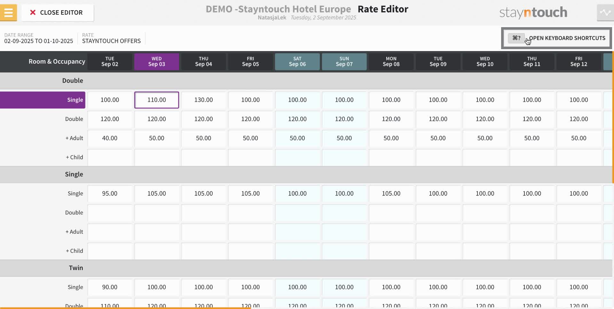Select the THU Sep 04 column header
614x309 pixels.
(x=204, y=61)
